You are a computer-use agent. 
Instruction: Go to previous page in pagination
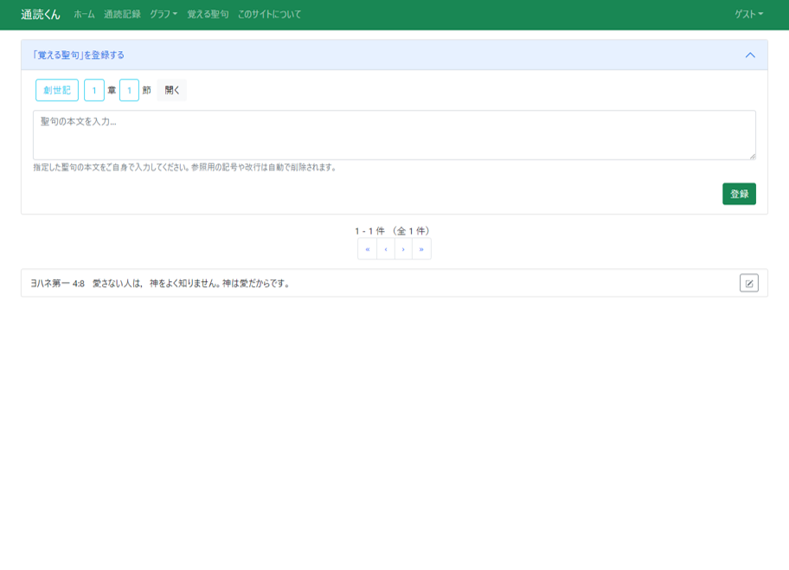coord(385,249)
